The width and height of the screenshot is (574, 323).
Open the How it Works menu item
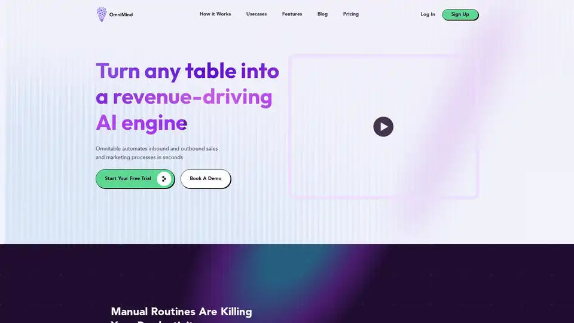tap(215, 14)
